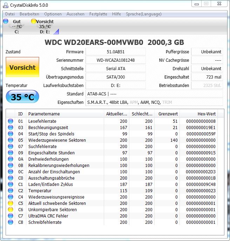230x241 pixels.
Task: Click the Drehzahl Unbekannt value
Action: [207, 68]
